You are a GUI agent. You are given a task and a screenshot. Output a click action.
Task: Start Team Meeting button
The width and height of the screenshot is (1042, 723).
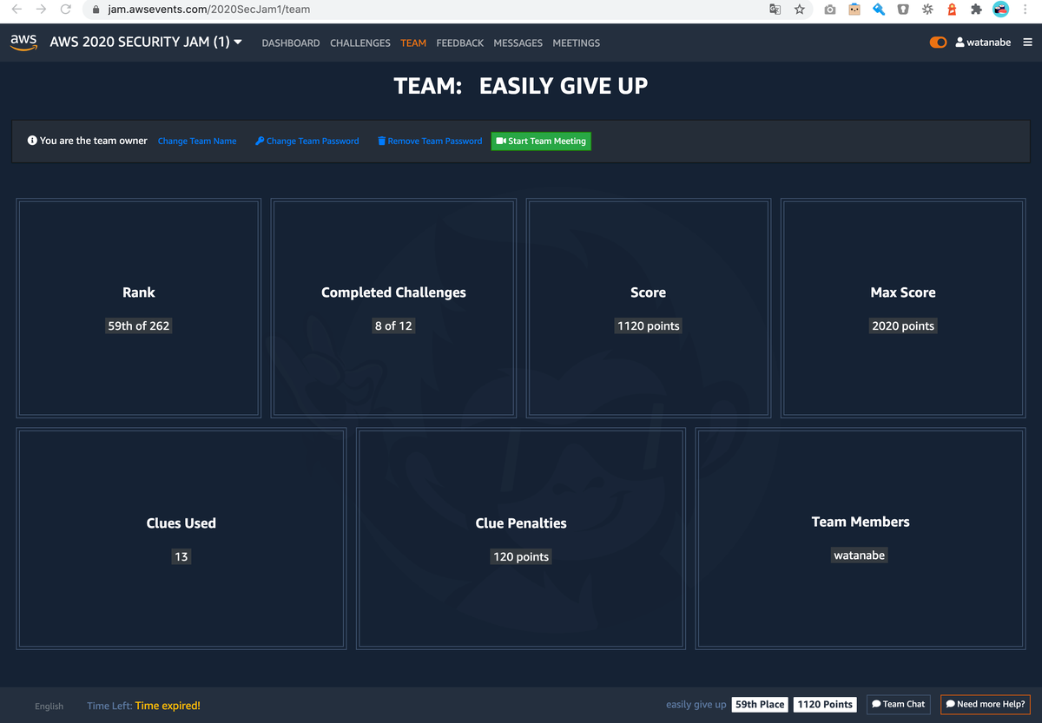click(x=541, y=141)
